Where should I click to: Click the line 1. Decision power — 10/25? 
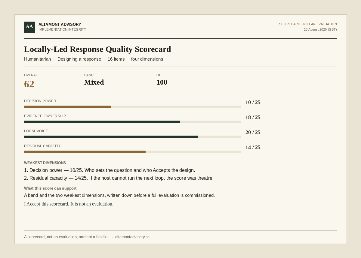(x=110, y=170)
